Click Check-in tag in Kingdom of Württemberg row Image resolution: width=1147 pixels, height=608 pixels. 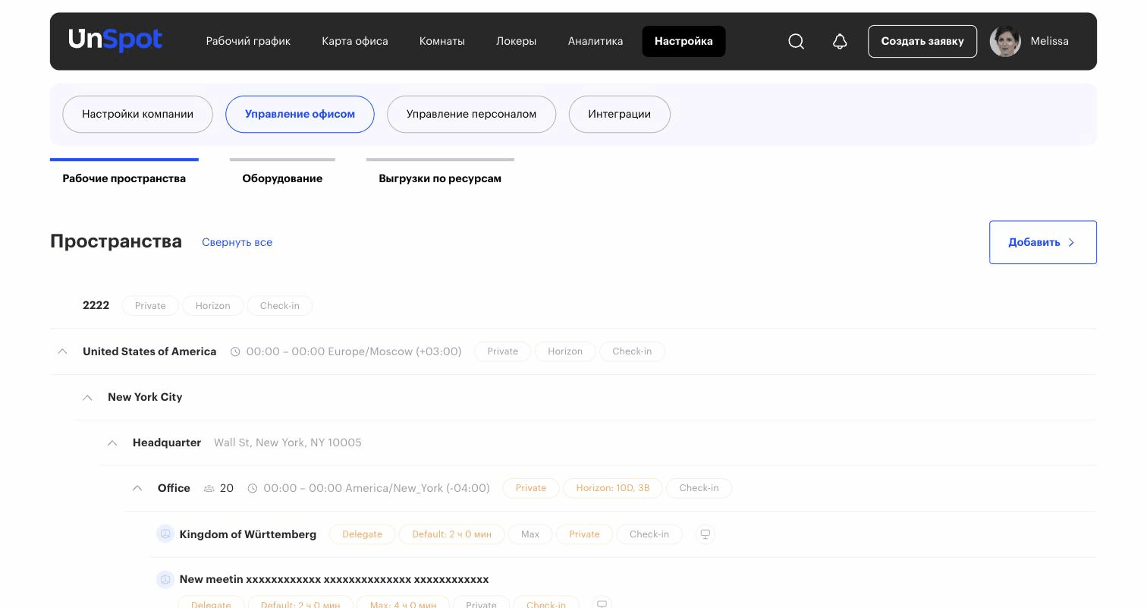649,534
